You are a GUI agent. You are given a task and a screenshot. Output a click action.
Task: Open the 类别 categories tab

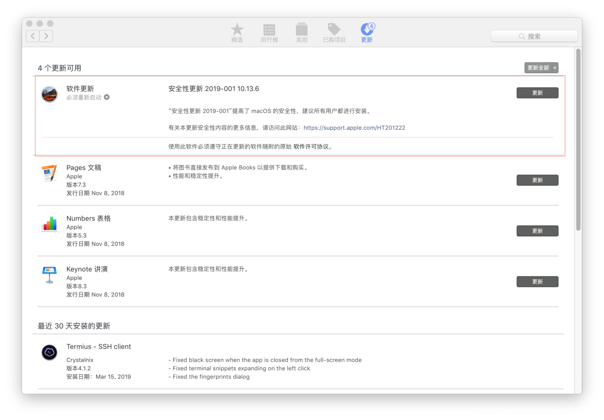302,33
